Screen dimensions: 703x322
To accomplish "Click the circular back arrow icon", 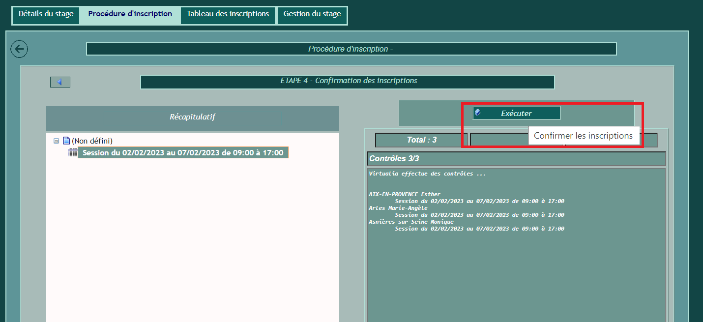I will [x=19, y=49].
